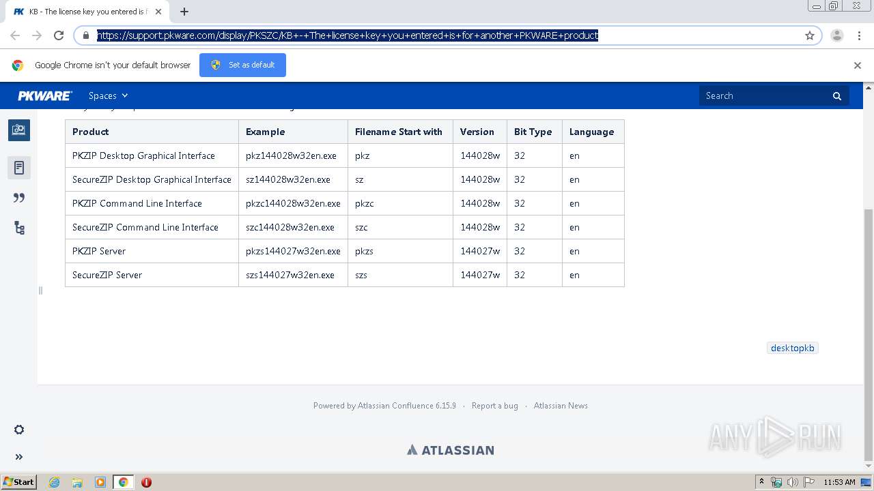The height and width of the screenshot is (491, 874).
Task: Show hidden system tray icons
Action: pyautogui.click(x=761, y=482)
